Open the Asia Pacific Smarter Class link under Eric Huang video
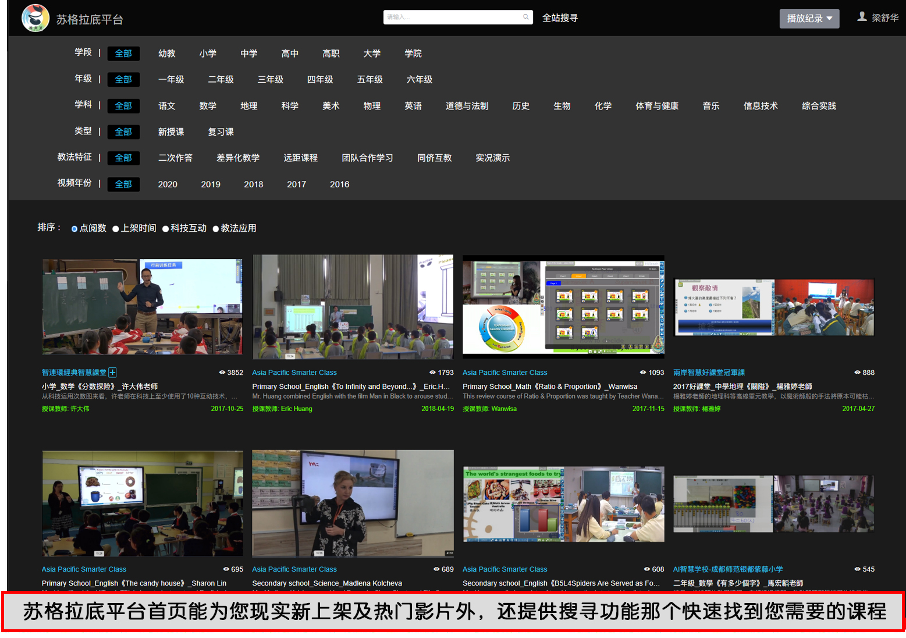The height and width of the screenshot is (638, 906). pos(294,373)
